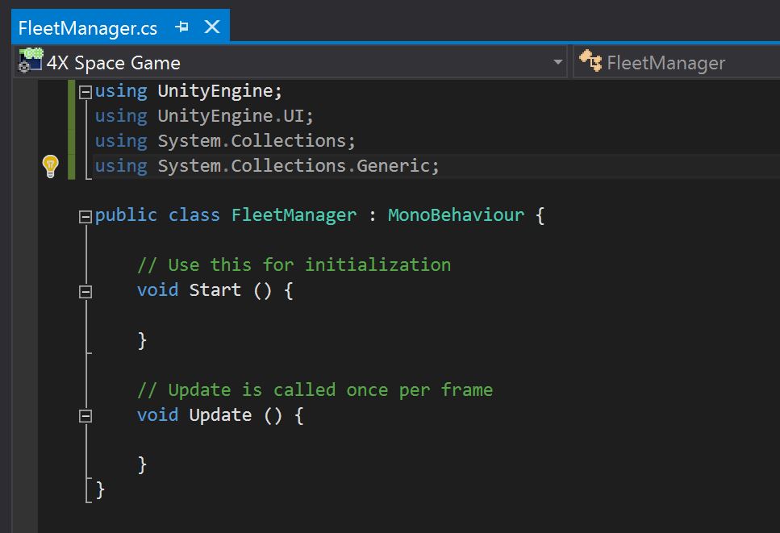Click end of 'using System.Collections.Generic;' line

(440, 166)
